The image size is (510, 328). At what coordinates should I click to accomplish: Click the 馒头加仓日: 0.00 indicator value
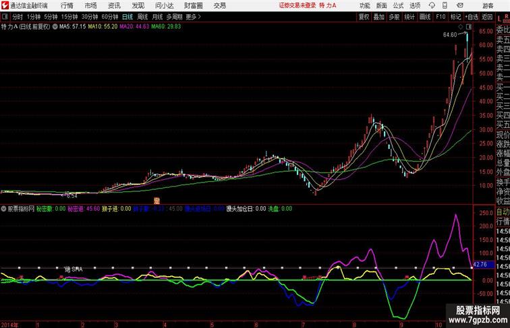click(246, 209)
